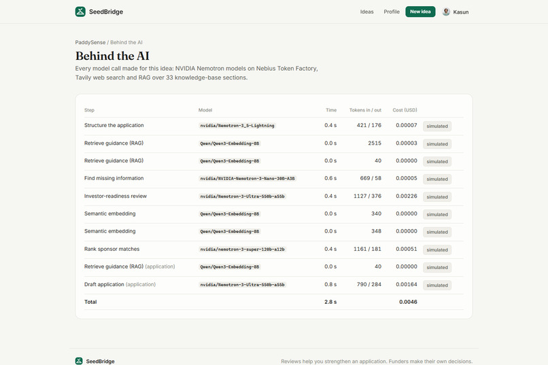548x365 pixels.
Task: Click the 2515 tokens value
Action: (375, 143)
